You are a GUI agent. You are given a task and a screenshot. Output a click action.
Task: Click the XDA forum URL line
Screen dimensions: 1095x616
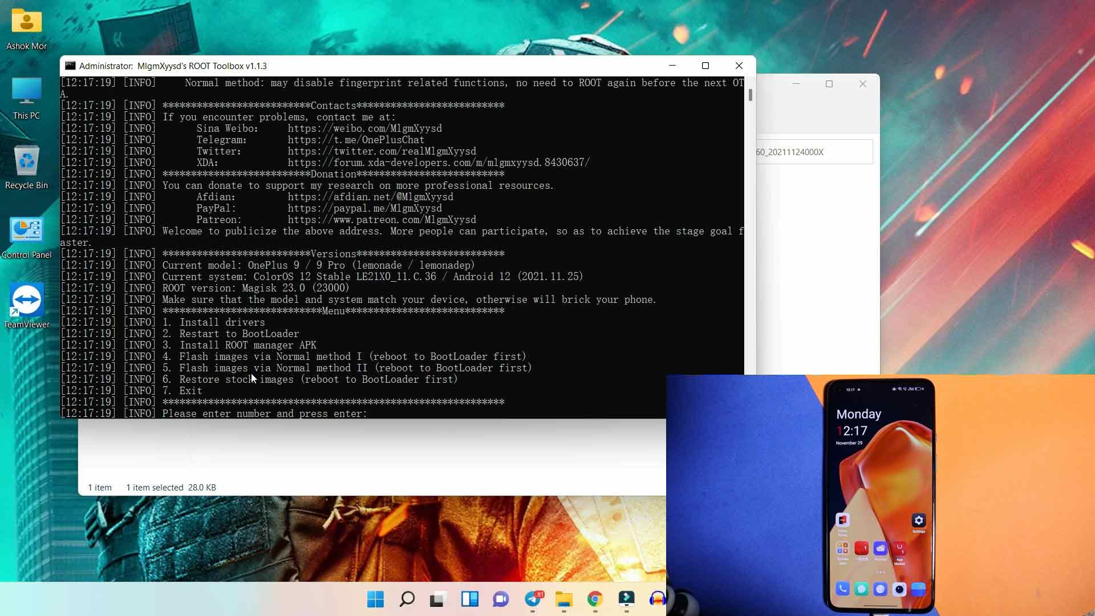tap(439, 163)
